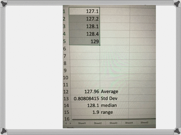Select the 0.80808415 standard deviation cell

click(x=85, y=99)
